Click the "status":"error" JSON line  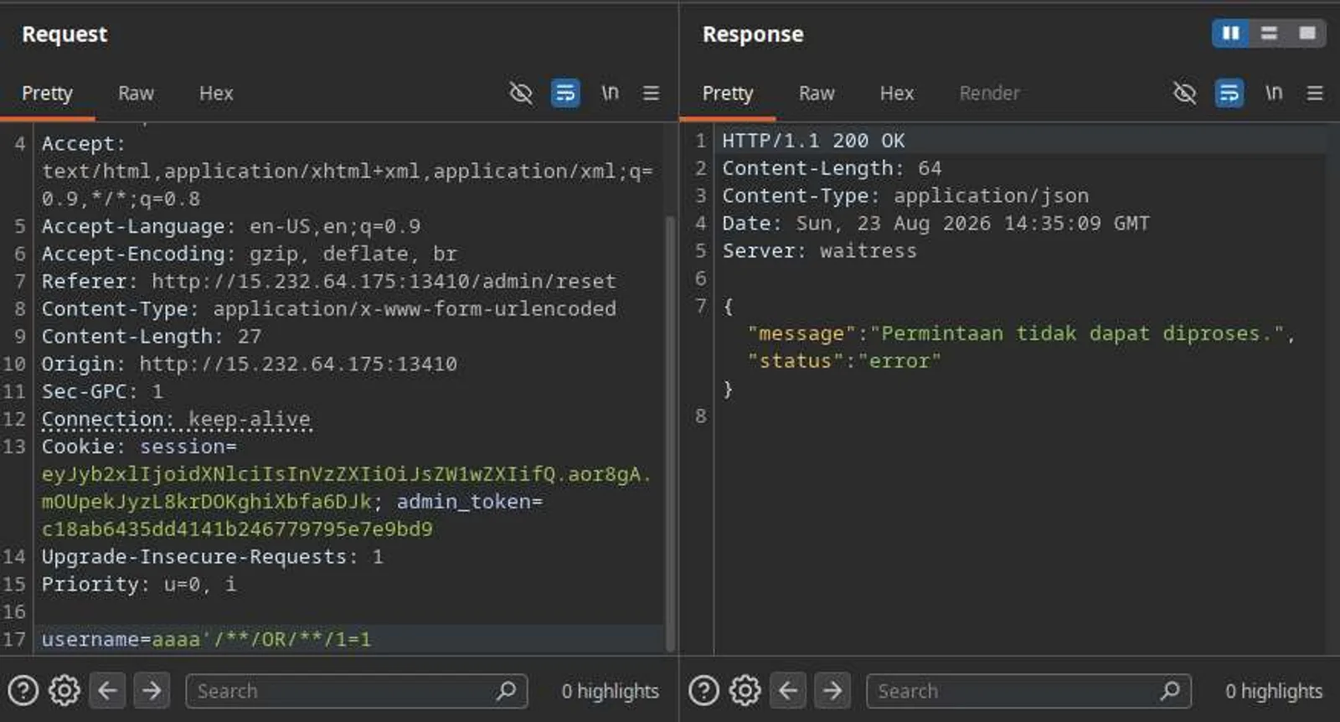[844, 361]
